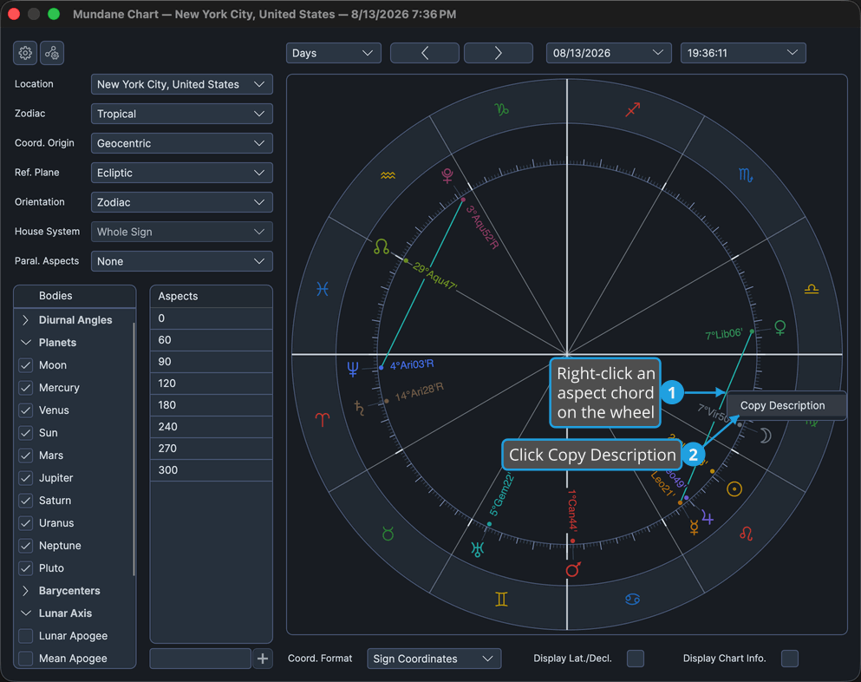Viewport: 861px width, 682px height.
Task: Select the North Node symbol on the chart
Action: point(382,246)
